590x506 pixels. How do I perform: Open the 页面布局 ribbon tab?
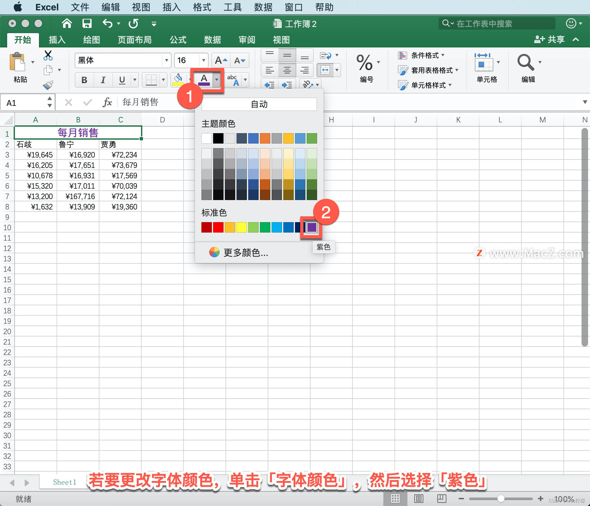[x=135, y=40]
